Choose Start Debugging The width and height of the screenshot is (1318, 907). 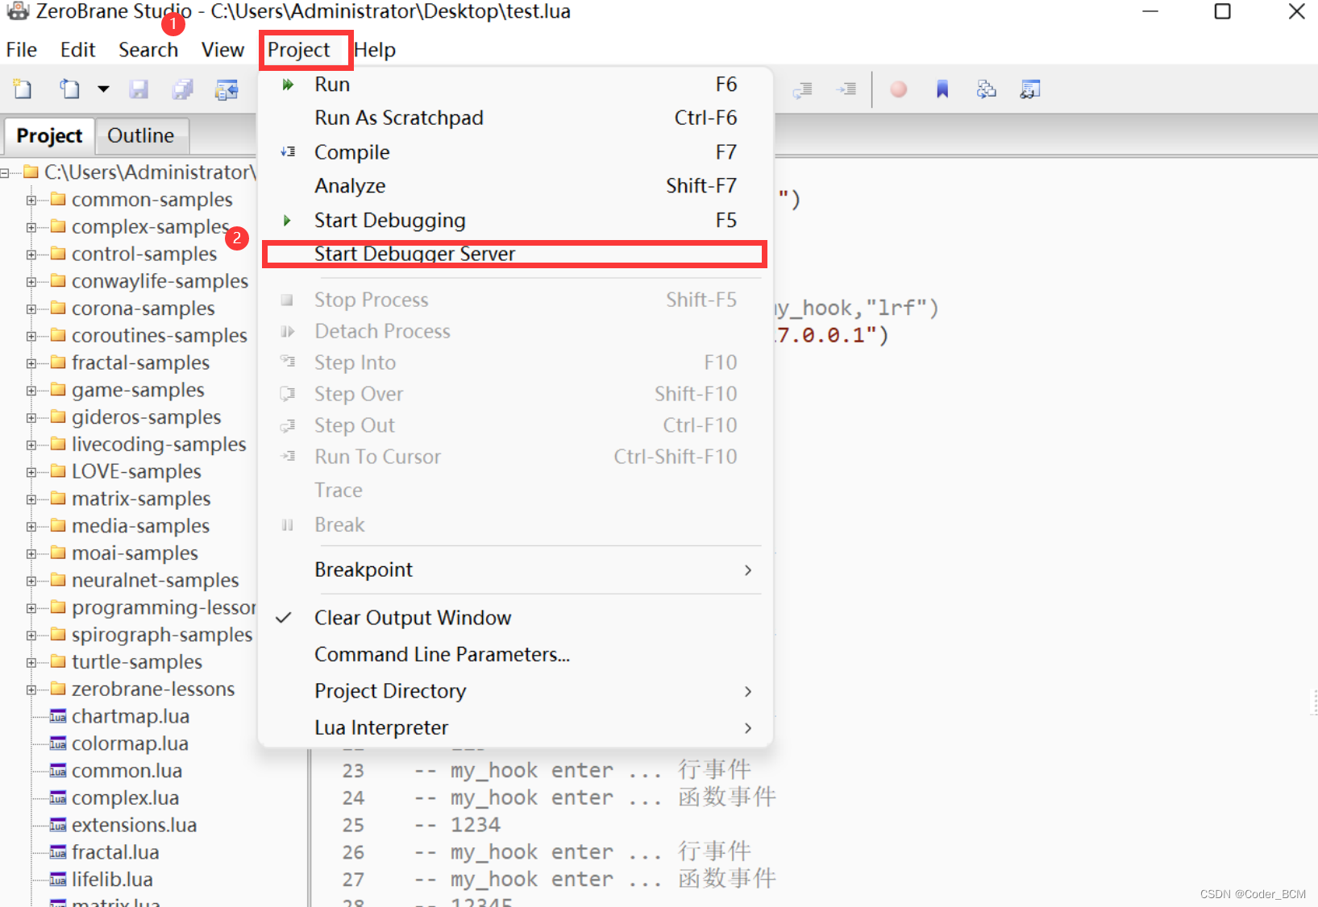[x=514, y=221]
